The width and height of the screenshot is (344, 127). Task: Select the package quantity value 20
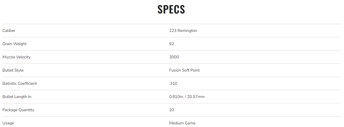pyautogui.click(x=171, y=110)
